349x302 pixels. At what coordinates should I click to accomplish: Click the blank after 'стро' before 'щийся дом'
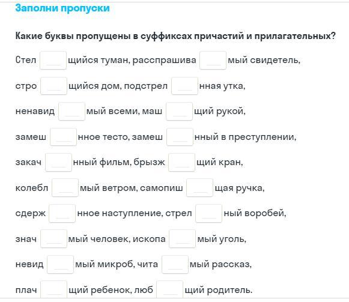pos(53,86)
